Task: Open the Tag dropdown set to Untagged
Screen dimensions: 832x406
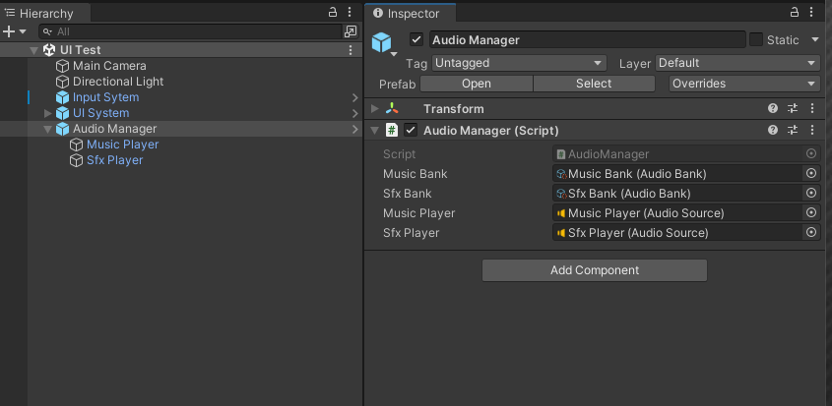Action: click(x=518, y=63)
